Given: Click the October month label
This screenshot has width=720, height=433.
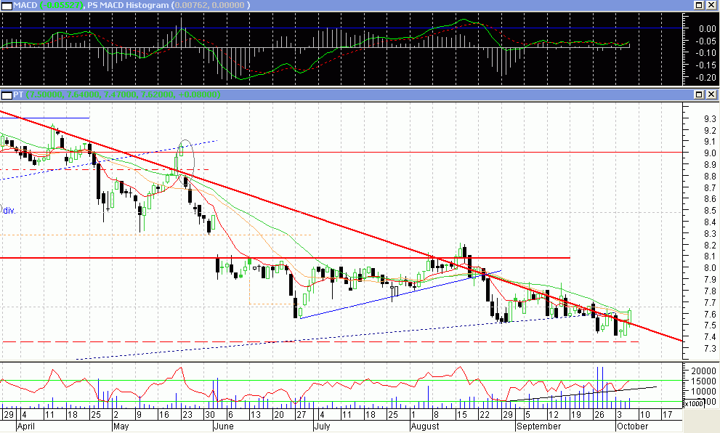Looking at the screenshot, I should [x=632, y=426].
